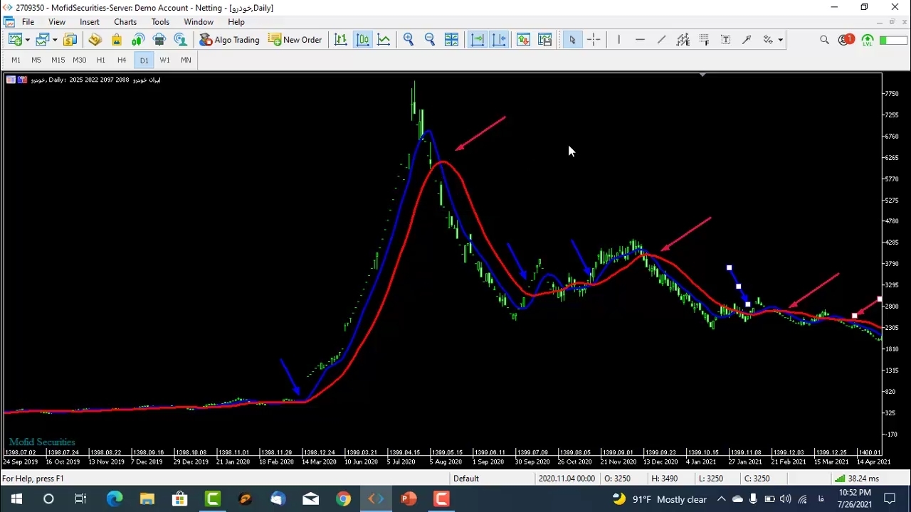Open the search magnifier in toolbar

coord(824,40)
